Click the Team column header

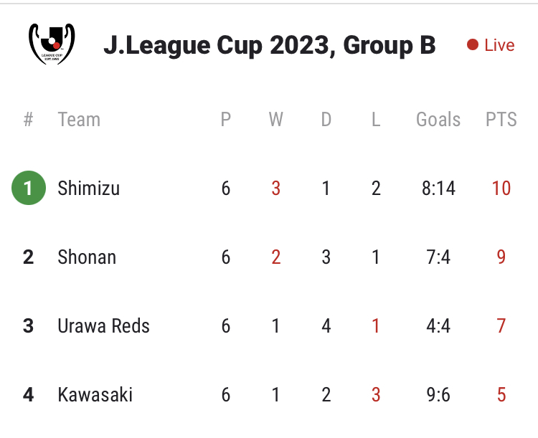pyautogui.click(x=79, y=120)
